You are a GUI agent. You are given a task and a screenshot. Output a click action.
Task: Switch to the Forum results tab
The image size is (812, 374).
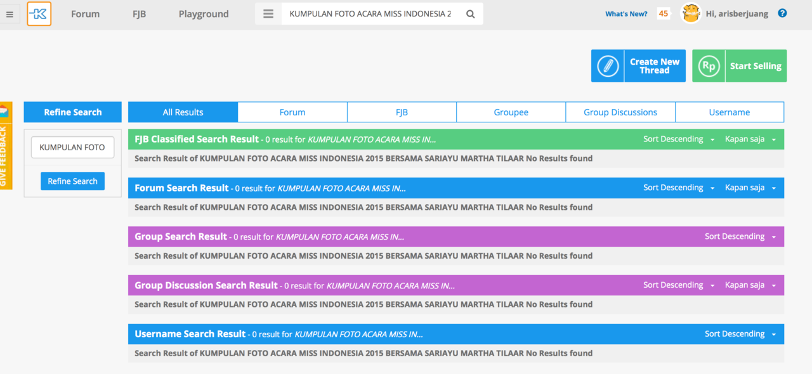(292, 112)
